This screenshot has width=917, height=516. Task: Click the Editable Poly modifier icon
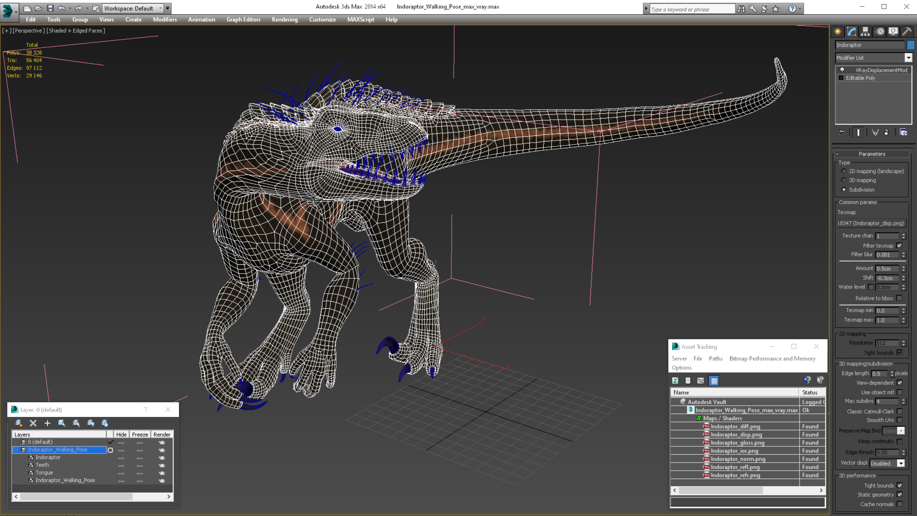[842, 77]
